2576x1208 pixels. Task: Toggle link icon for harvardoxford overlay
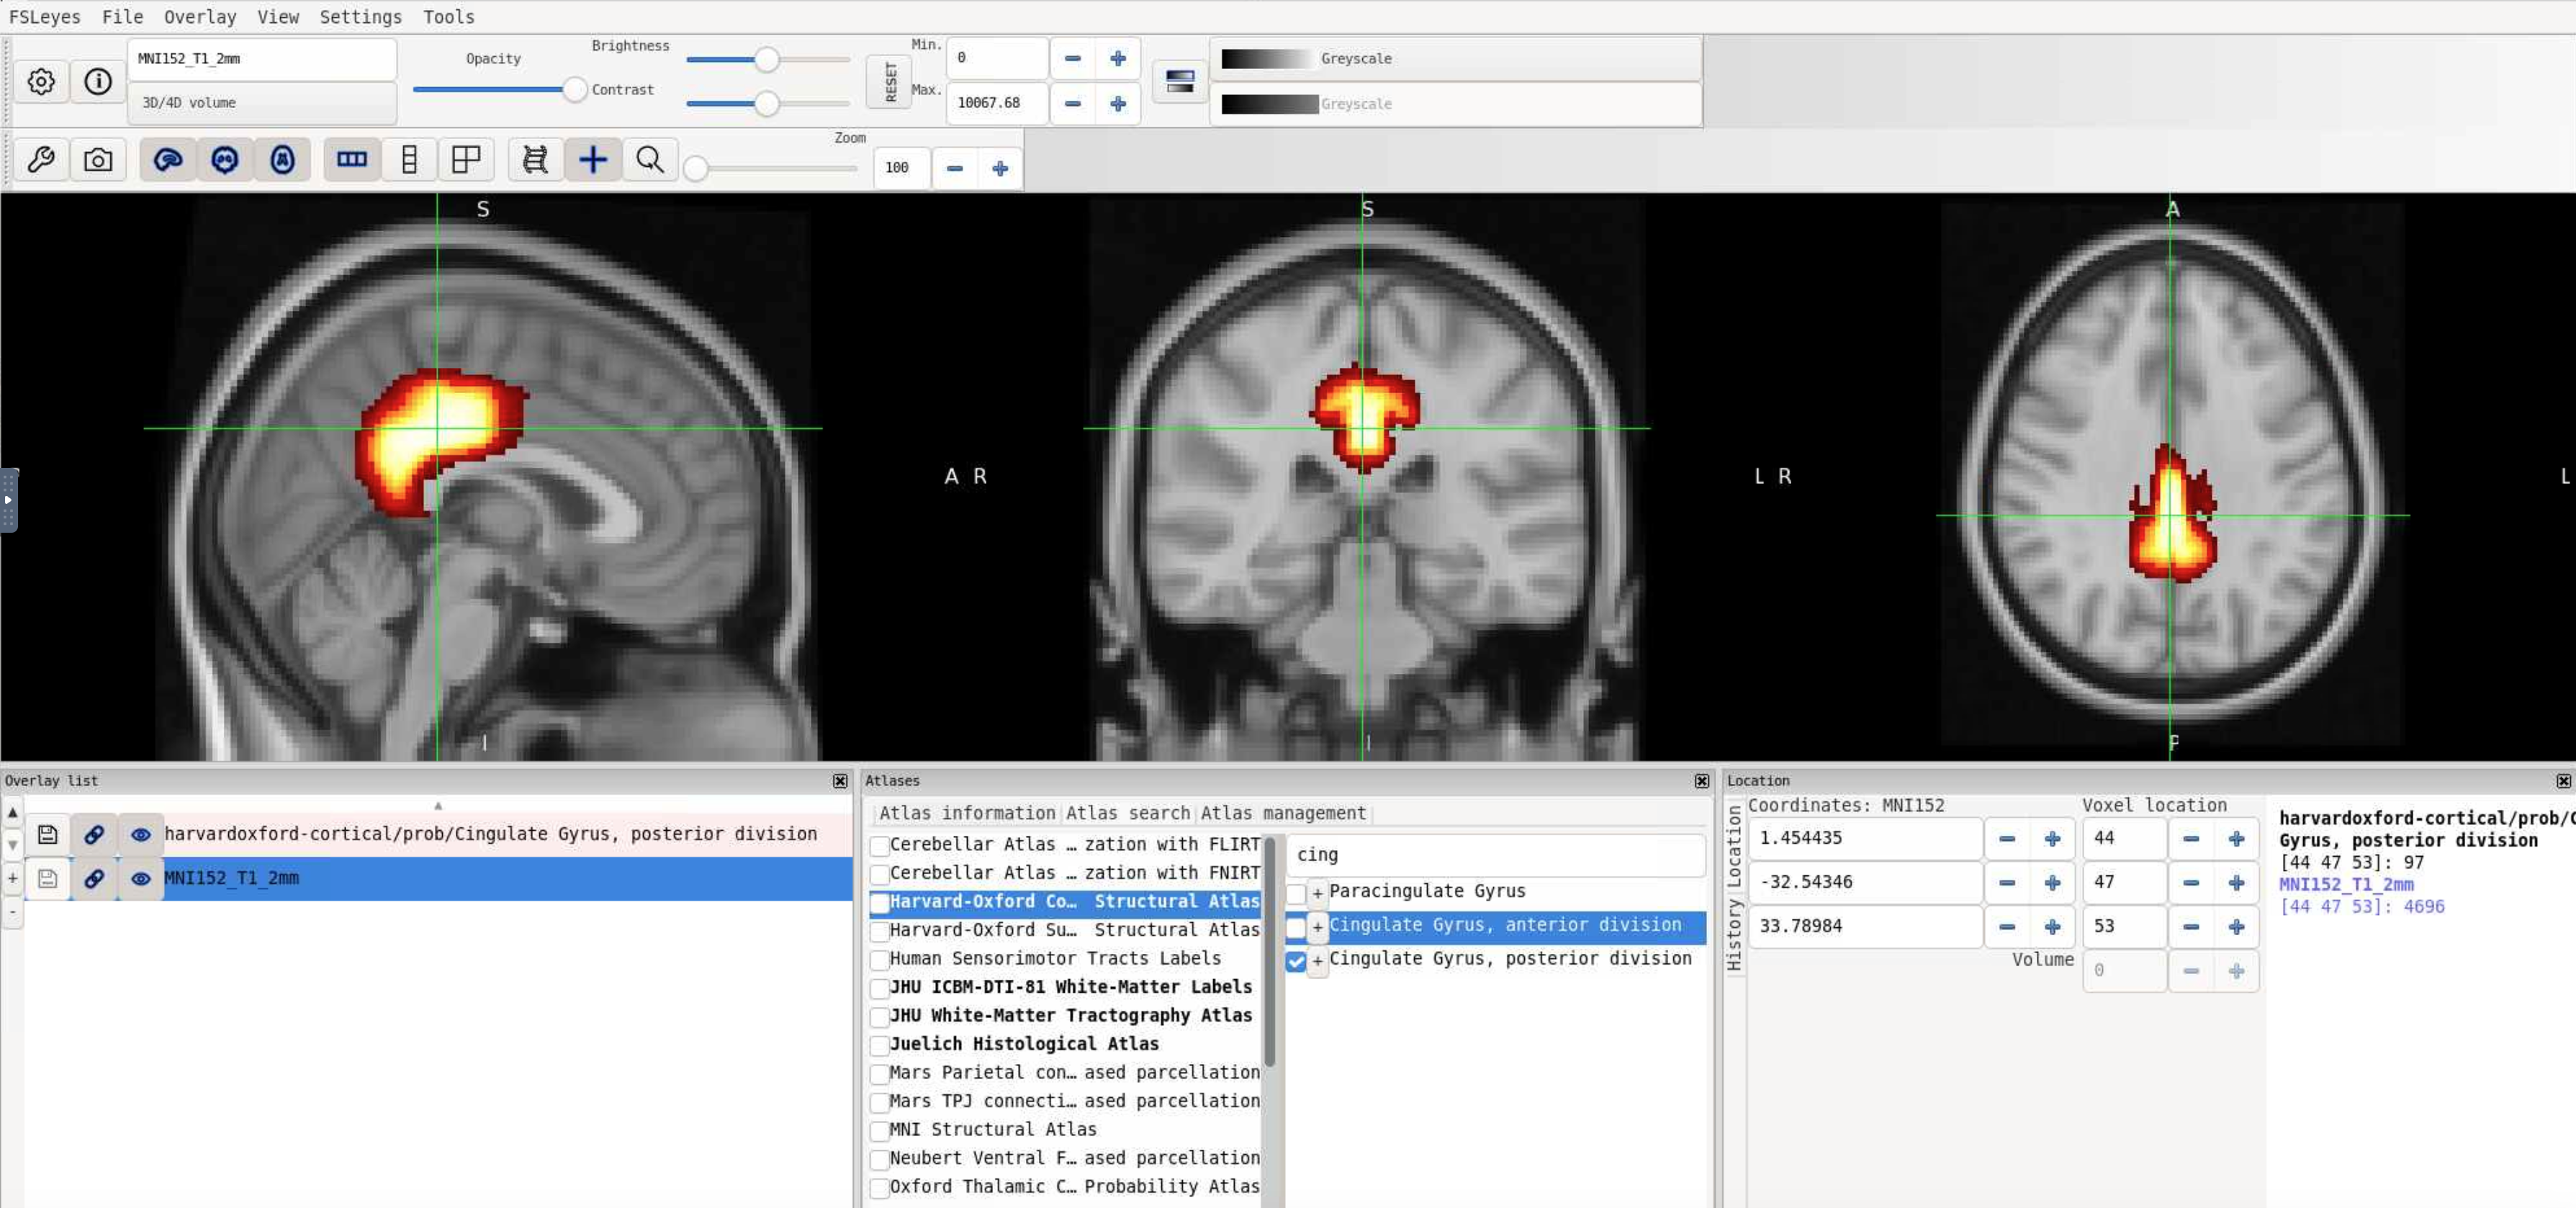click(94, 834)
